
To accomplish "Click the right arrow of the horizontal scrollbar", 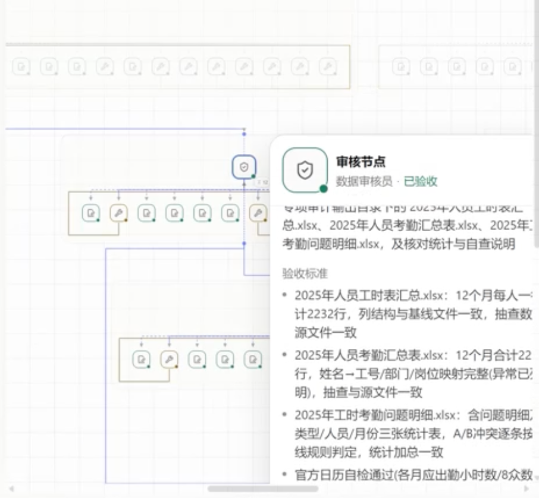I will [527, 488].
